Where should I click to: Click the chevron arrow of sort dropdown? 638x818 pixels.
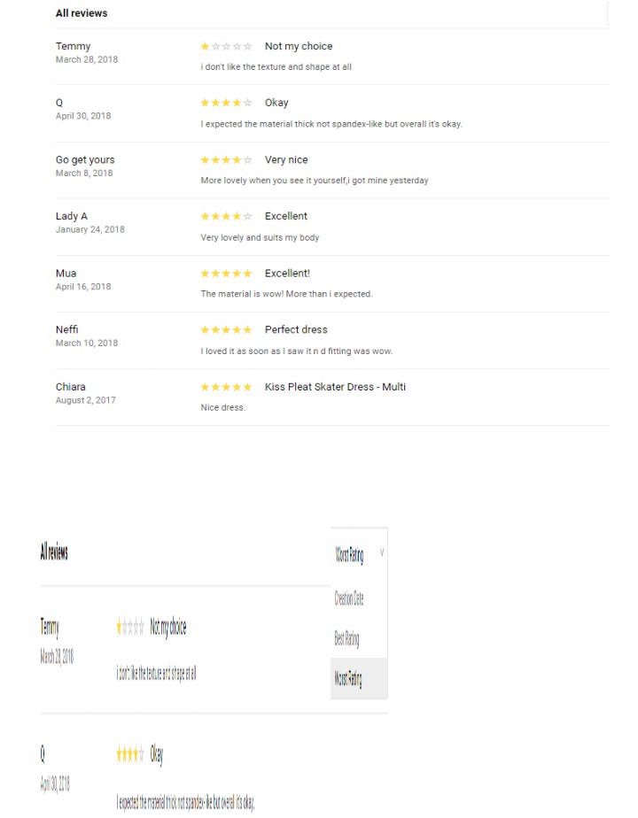point(382,552)
